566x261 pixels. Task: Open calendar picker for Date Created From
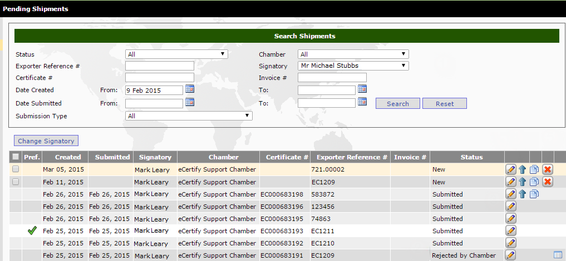click(189, 89)
